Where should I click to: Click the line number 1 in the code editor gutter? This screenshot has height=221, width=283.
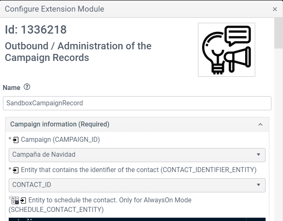[x=17, y=219]
